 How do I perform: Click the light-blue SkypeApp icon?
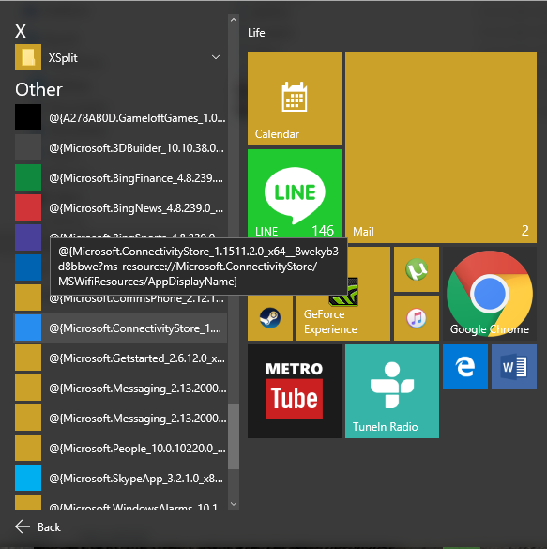28,478
